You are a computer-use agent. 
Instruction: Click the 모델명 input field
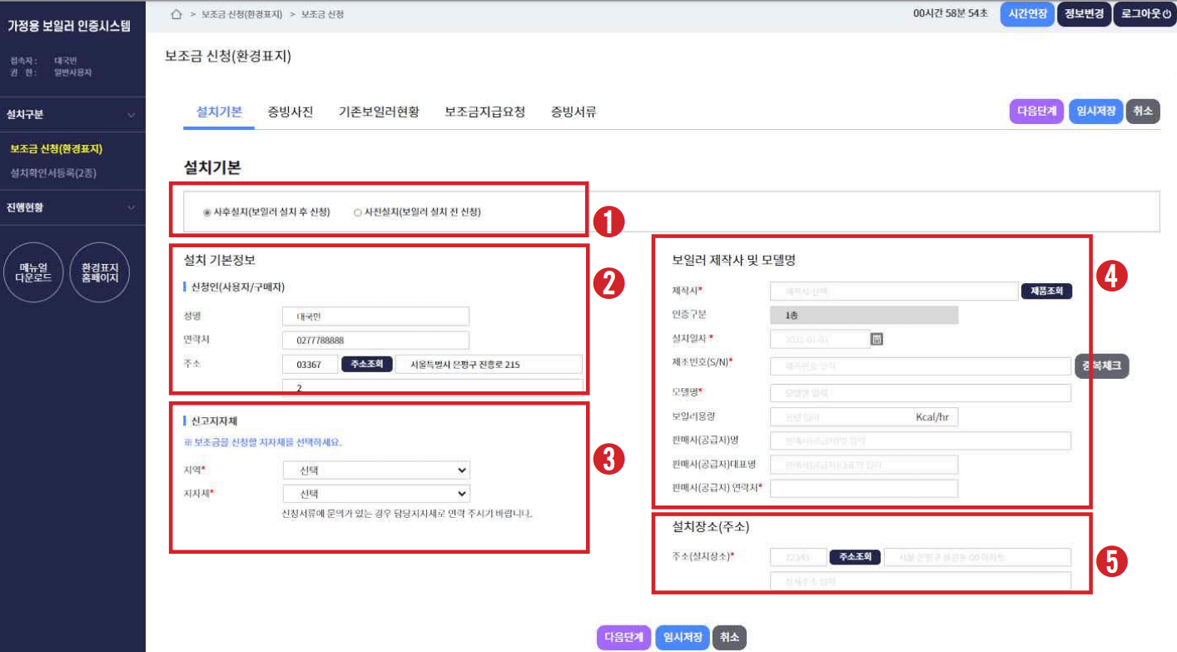point(921,392)
